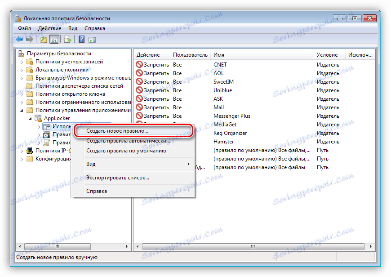Click the Forward navigation arrow in the toolbar
The width and height of the screenshot is (391, 277).
tap(29, 39)
